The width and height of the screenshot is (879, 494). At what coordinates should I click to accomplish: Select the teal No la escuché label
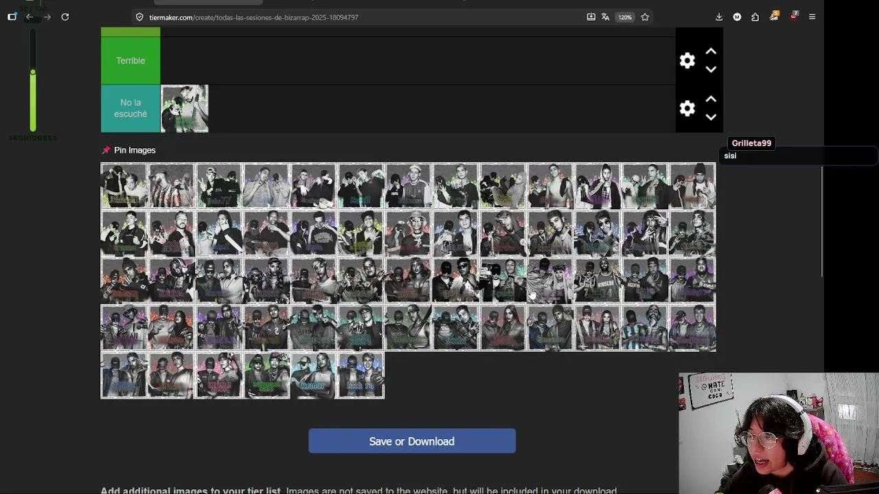(x=130, y=108)
